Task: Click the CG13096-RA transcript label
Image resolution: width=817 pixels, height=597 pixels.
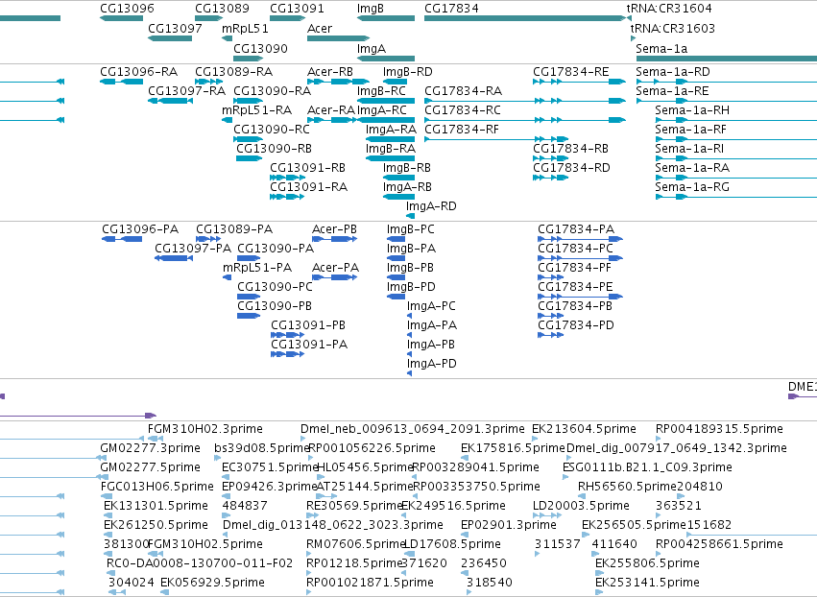Action: point(138,71)
